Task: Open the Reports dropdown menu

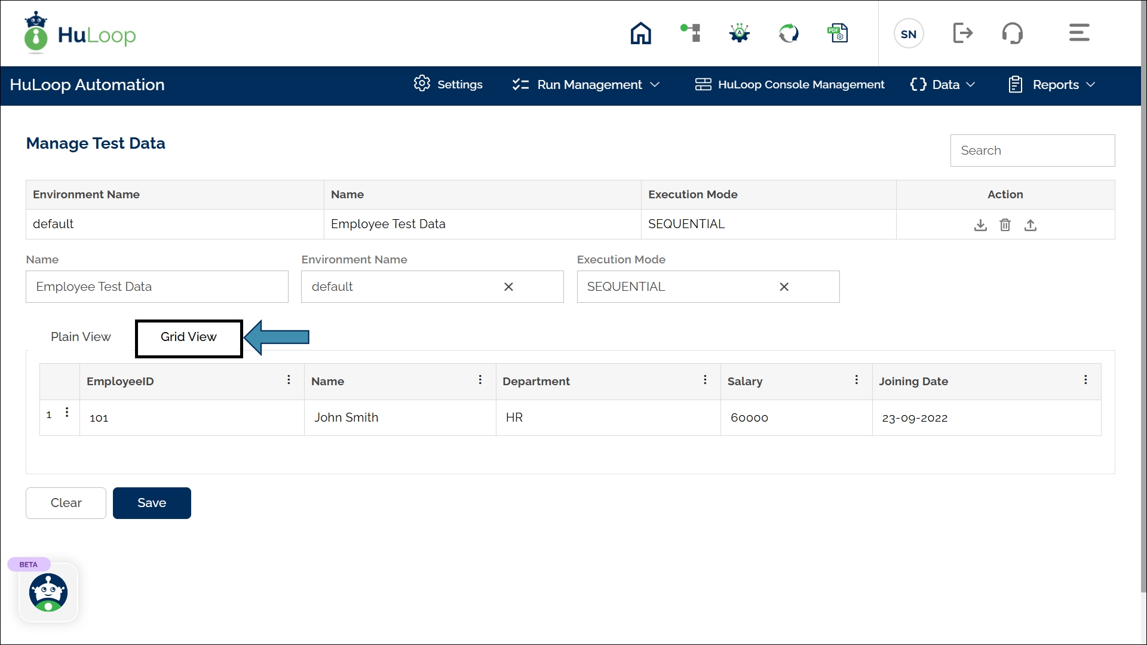Action: pos(1053,85)
